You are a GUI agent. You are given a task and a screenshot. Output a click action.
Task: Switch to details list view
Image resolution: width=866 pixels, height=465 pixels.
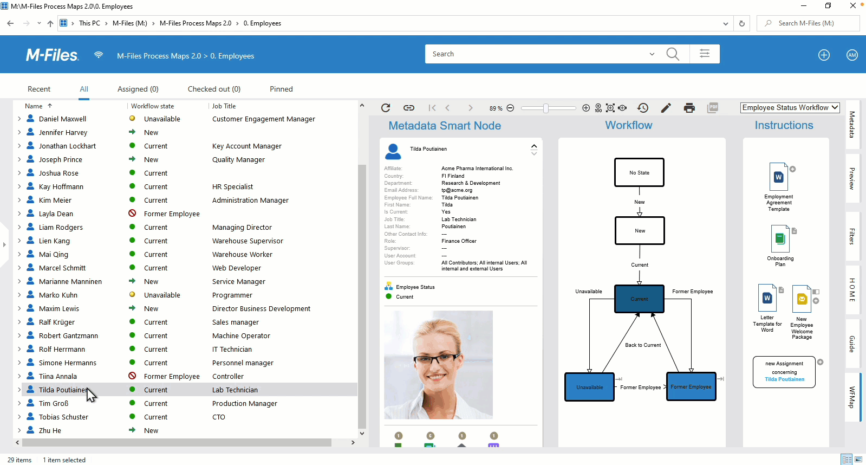847,460
